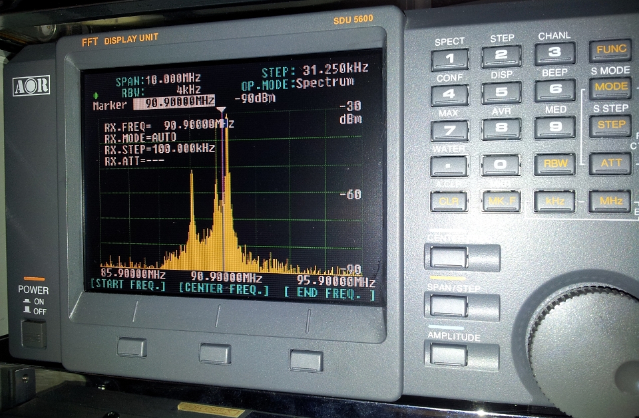The width and height of the screenshot is (639, 418).
Task: Push the soft key under [END FREQ.]
Action: (x=306, y=360)
